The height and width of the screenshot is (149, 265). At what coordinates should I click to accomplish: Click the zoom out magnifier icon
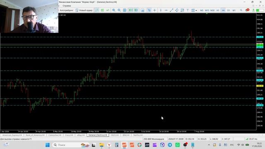[x=119, y=10]
